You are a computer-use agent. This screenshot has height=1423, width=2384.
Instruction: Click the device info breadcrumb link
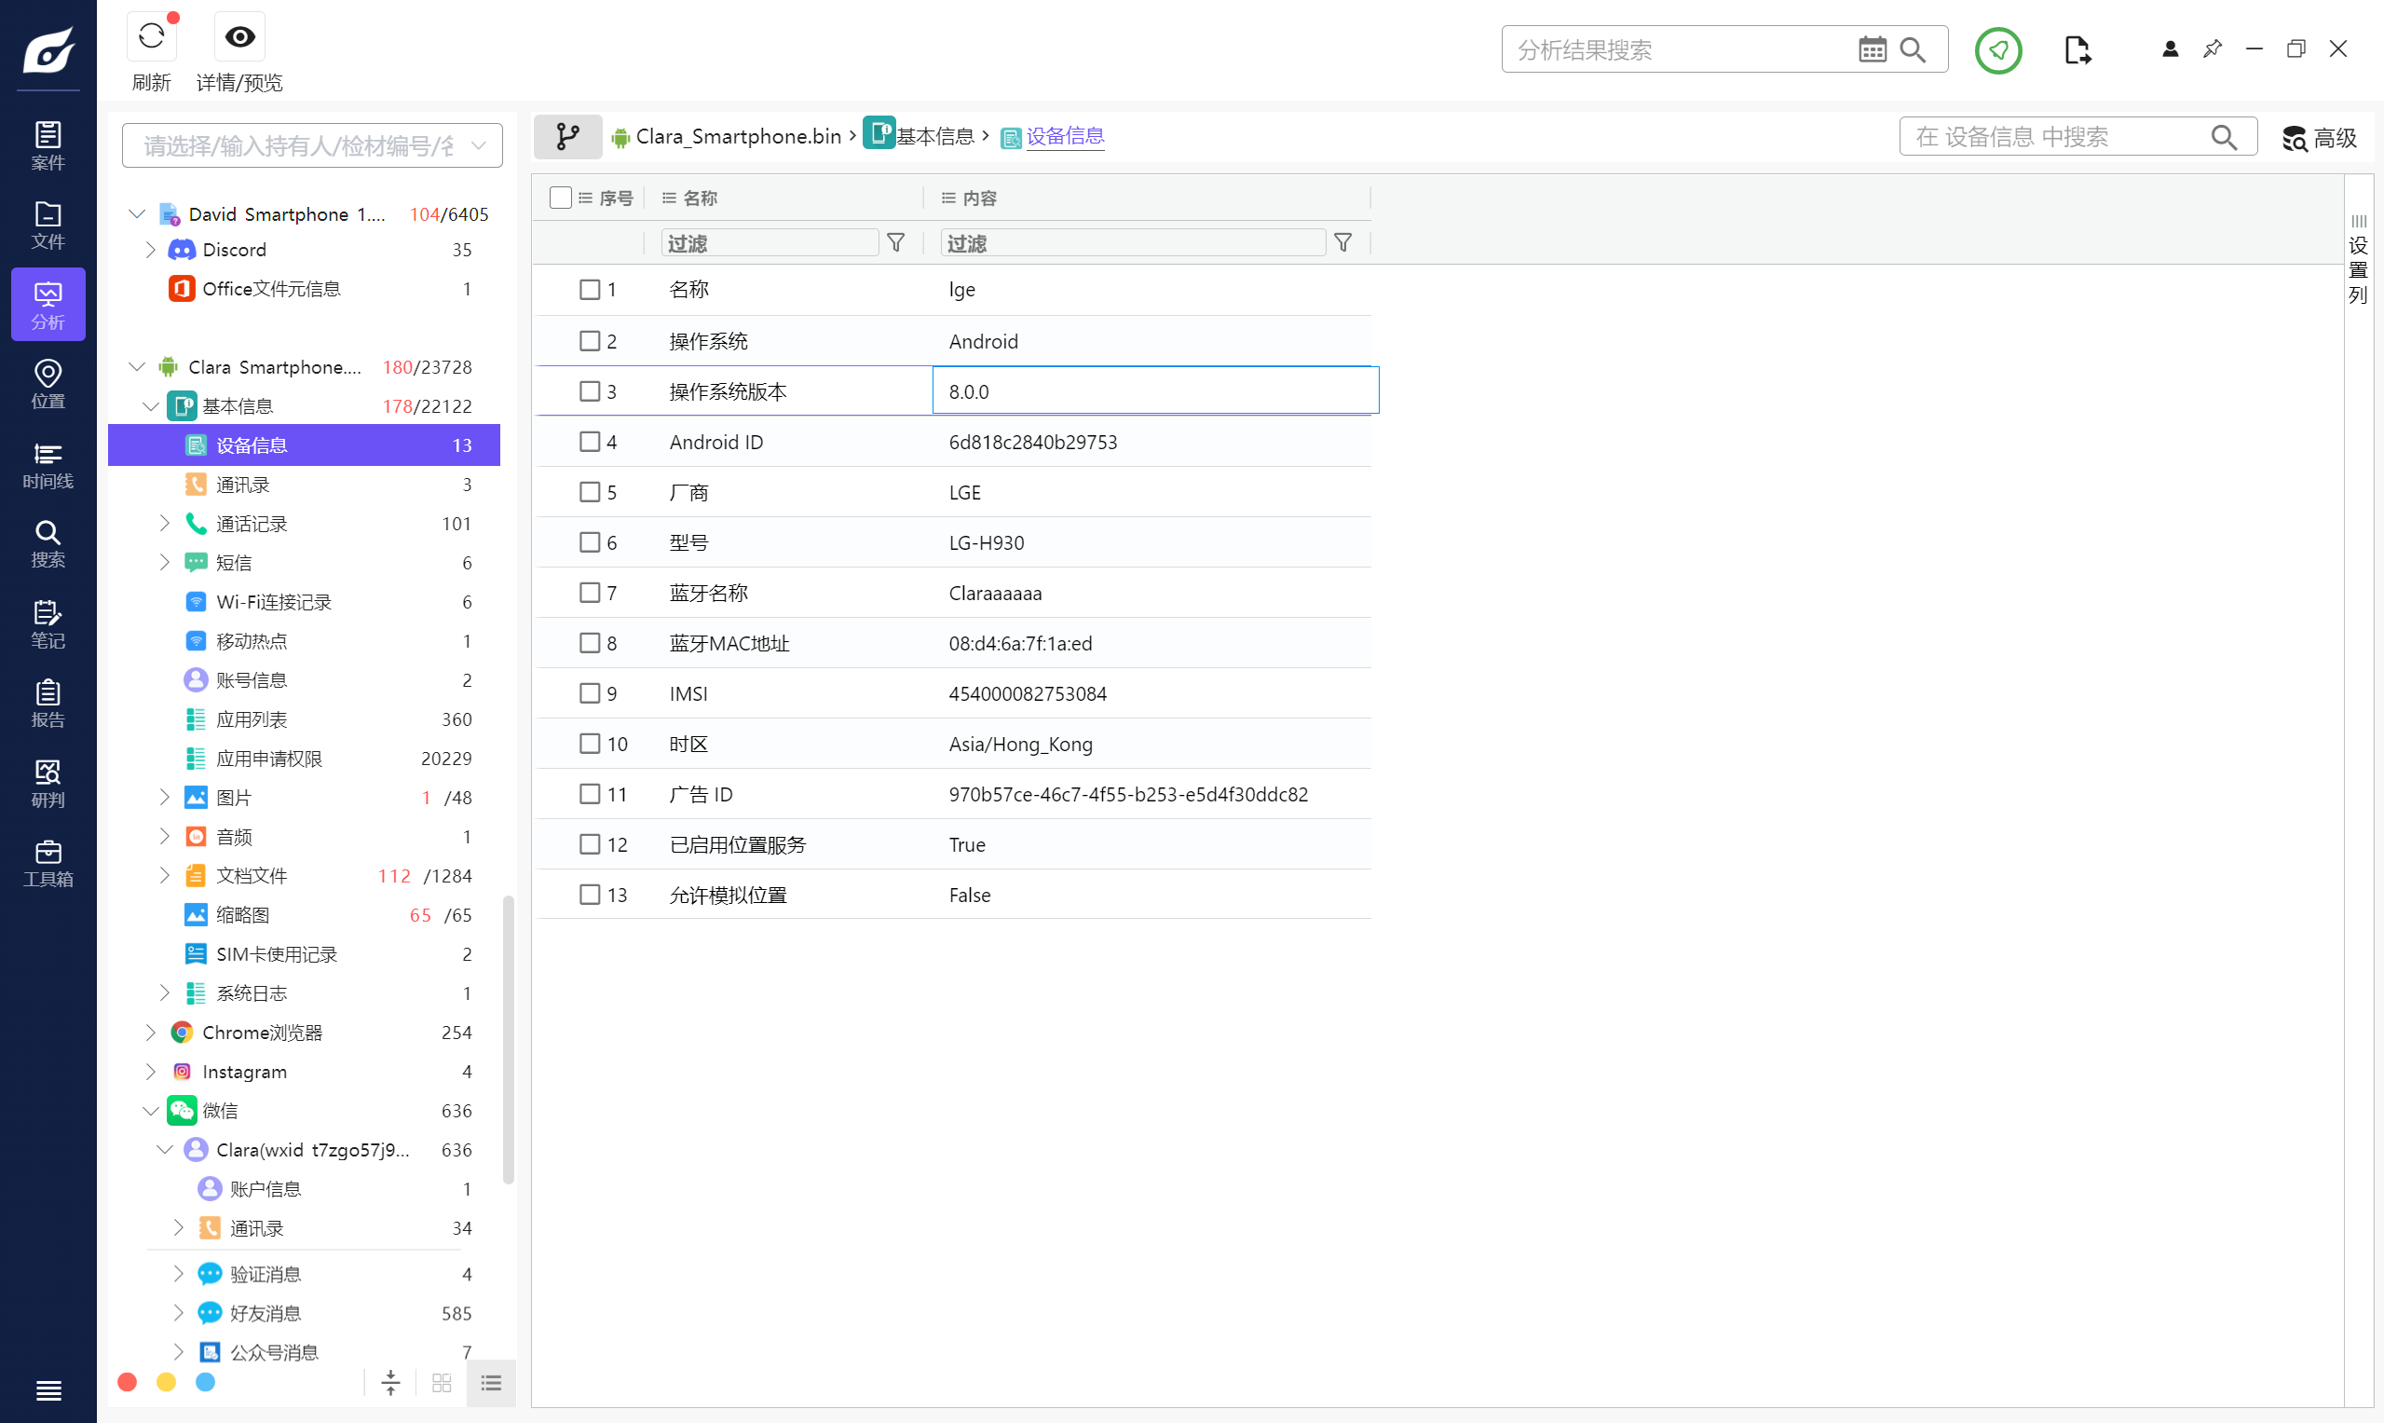point(1064,136)
